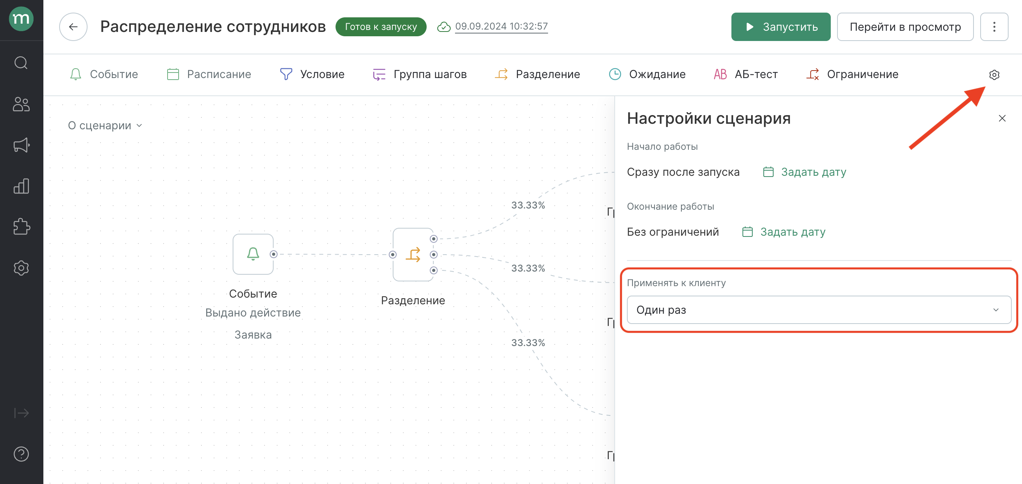Open the saved timestamp 09.09.2024 10:32:57 link
The height and width of the screenshot is (484, 1022).
coord(501,26)
